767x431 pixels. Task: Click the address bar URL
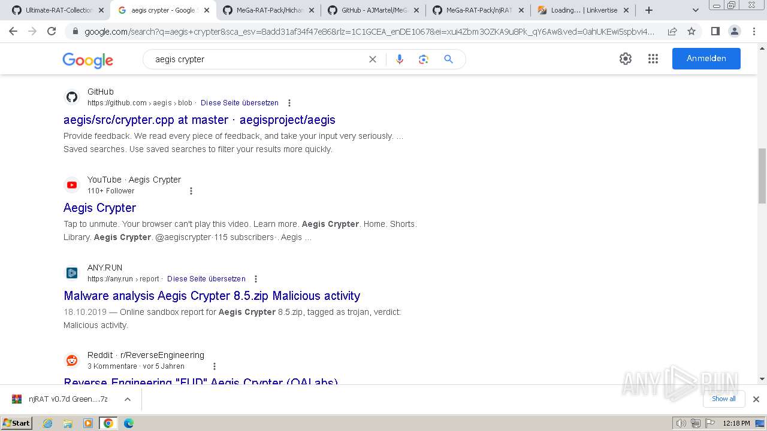click(370, 32)
